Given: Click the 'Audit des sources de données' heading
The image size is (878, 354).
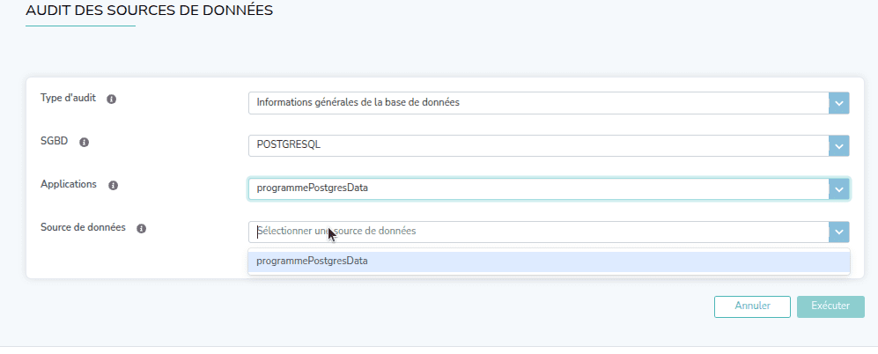Looking at the screenshot, I should pos(149,11).
